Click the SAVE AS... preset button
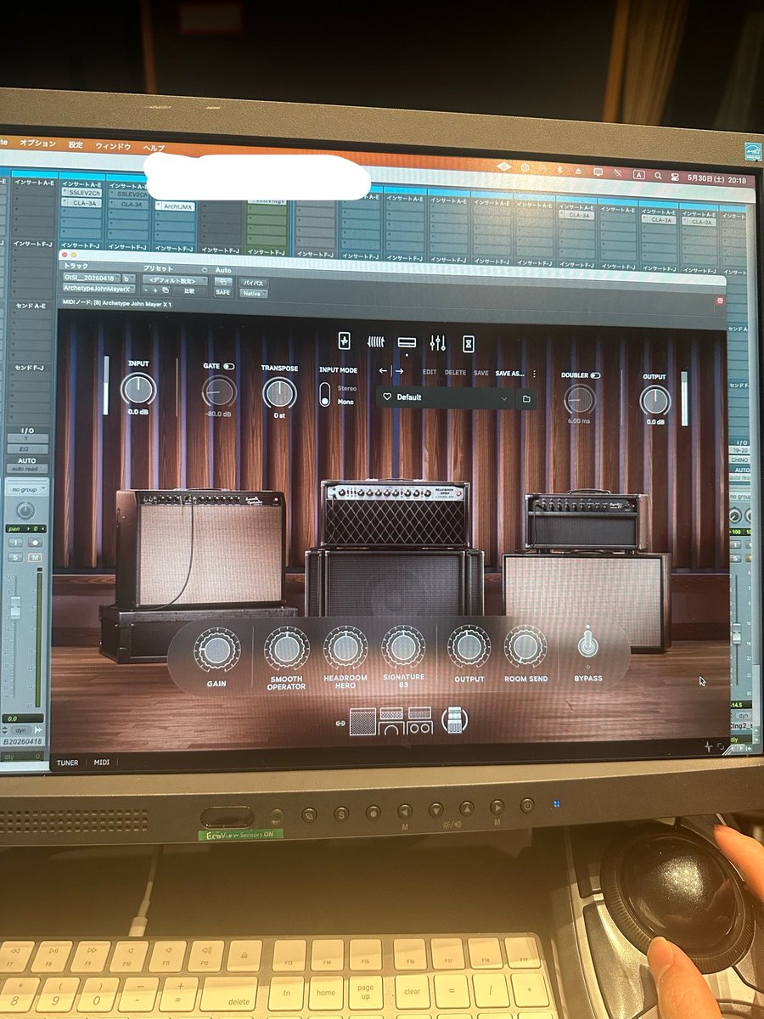764x1019 pixels. [x=510, y=373]
